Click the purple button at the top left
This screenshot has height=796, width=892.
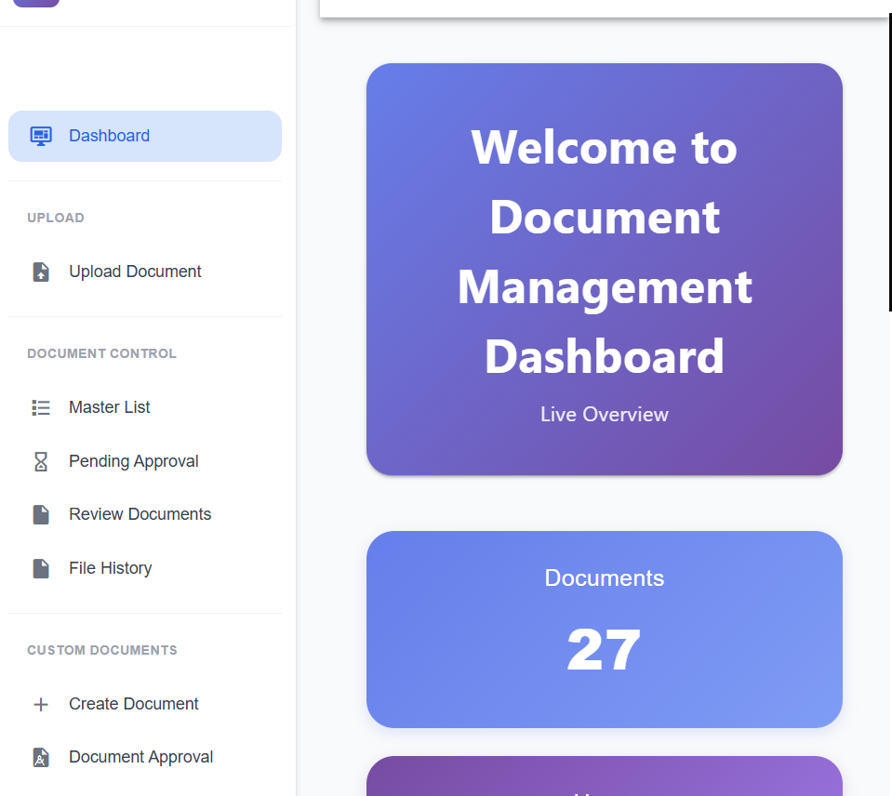34,4
